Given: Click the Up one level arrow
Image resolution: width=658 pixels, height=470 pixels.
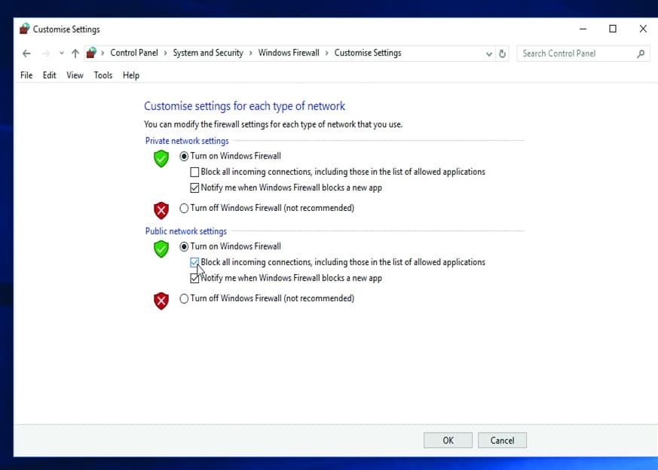Looking at the screenshot, I should pyautogui.click(x=75, y=53).
